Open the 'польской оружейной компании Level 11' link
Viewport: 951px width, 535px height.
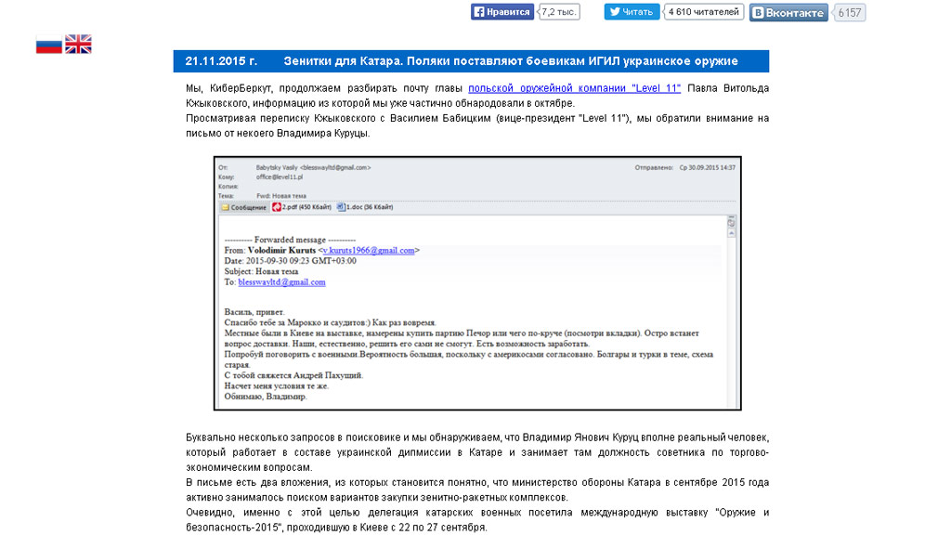[574, 88]
